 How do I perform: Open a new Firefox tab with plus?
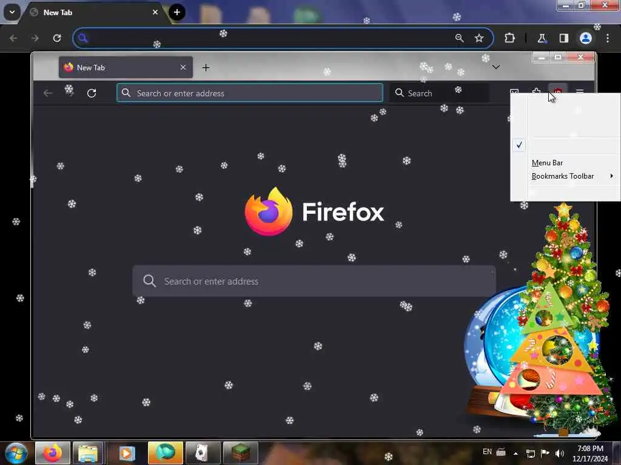(206, 68)
